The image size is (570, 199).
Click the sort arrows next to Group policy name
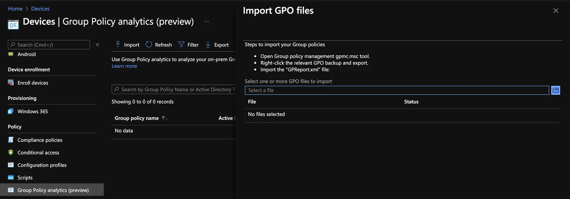(x=164, y=118)
